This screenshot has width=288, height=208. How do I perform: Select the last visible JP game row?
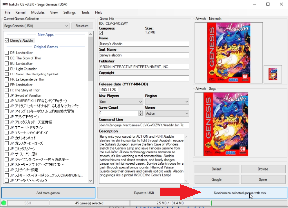pyautogui.click(x=28, y=181)
